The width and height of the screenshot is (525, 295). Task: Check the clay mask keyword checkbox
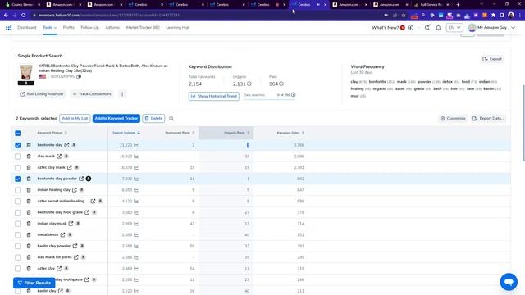(18, 157)
